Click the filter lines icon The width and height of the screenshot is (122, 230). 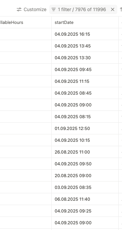pos(54,9)
